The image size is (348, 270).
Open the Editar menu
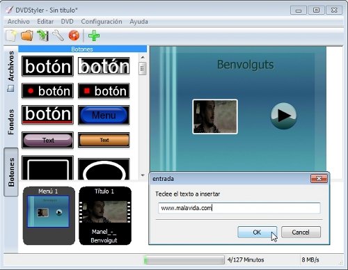coord(45,22)
